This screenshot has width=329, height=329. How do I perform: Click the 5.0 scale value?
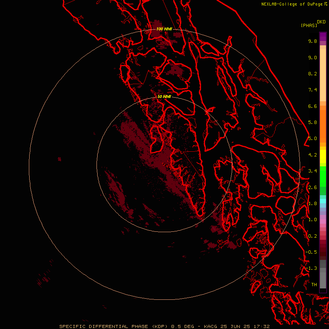[313, 139]
